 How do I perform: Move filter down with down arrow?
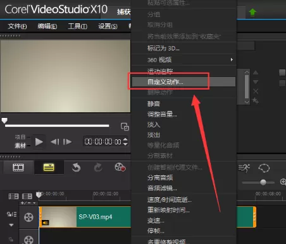click(256, 82)
